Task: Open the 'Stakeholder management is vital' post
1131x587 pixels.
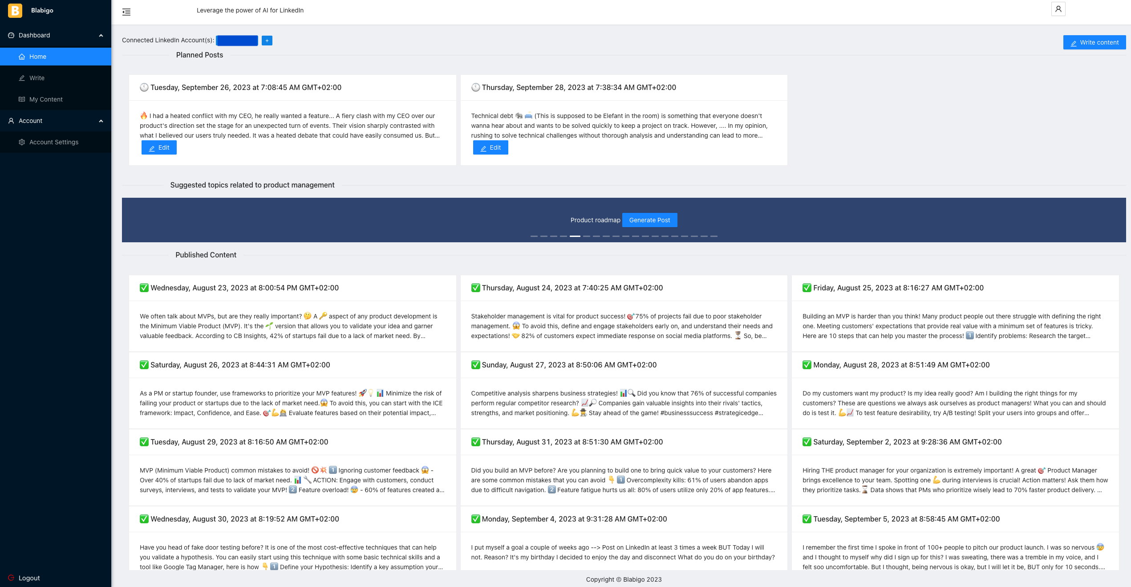Action: [622, 326]
